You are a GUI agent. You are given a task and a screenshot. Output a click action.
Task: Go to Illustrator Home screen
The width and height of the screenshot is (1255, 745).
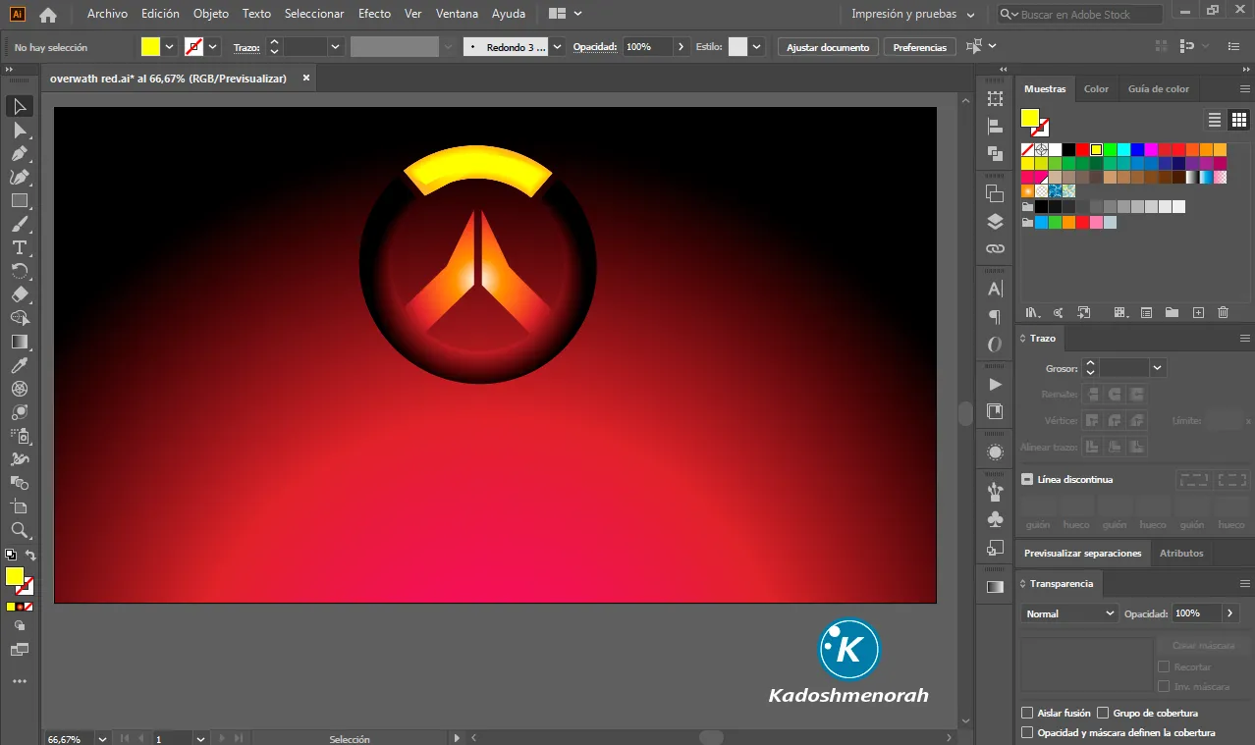[x=47, y=15]
